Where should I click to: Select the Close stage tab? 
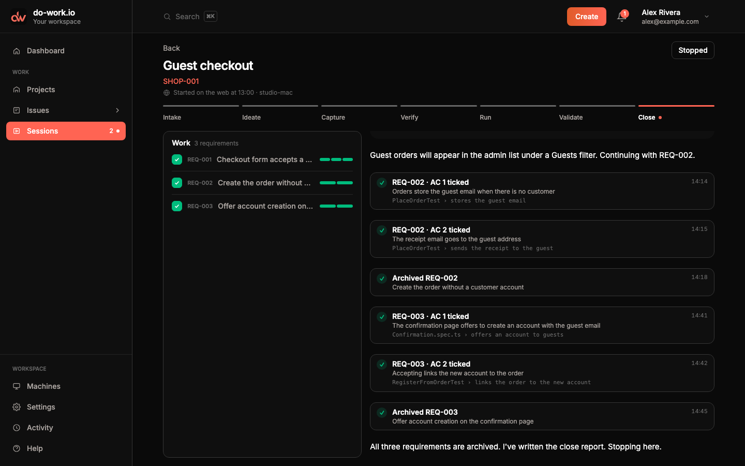coord(676,114)
